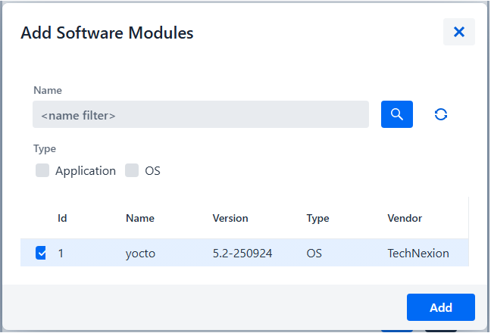Image resolution: width=491 pixels, height=333 pixels.
Task: Click the Add Software Modules title
Action: (x=107, y=33)
